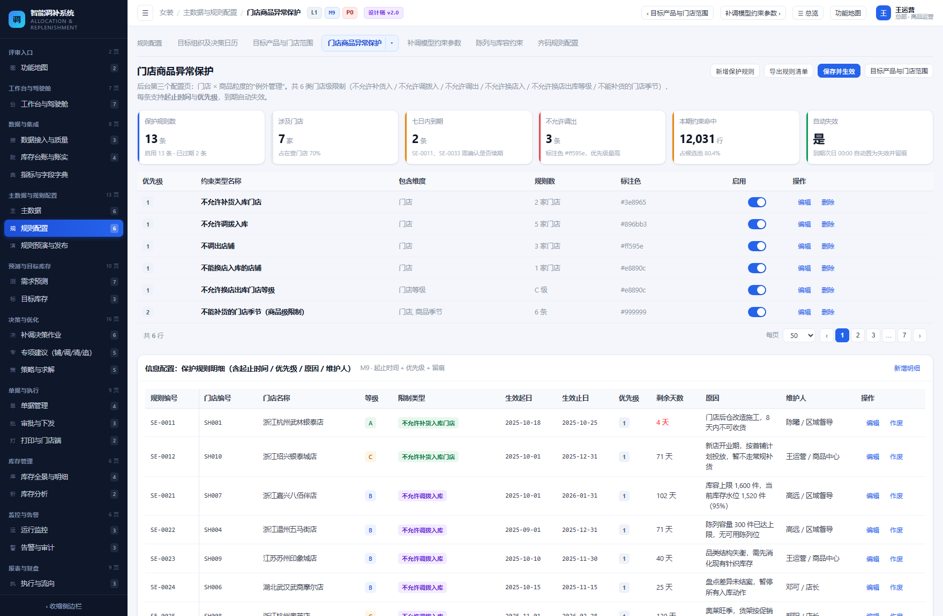The width and height of the screenshot is (943, 616).
Task: Go to previous pagination page arrow
Action: (x=827, y=335)
